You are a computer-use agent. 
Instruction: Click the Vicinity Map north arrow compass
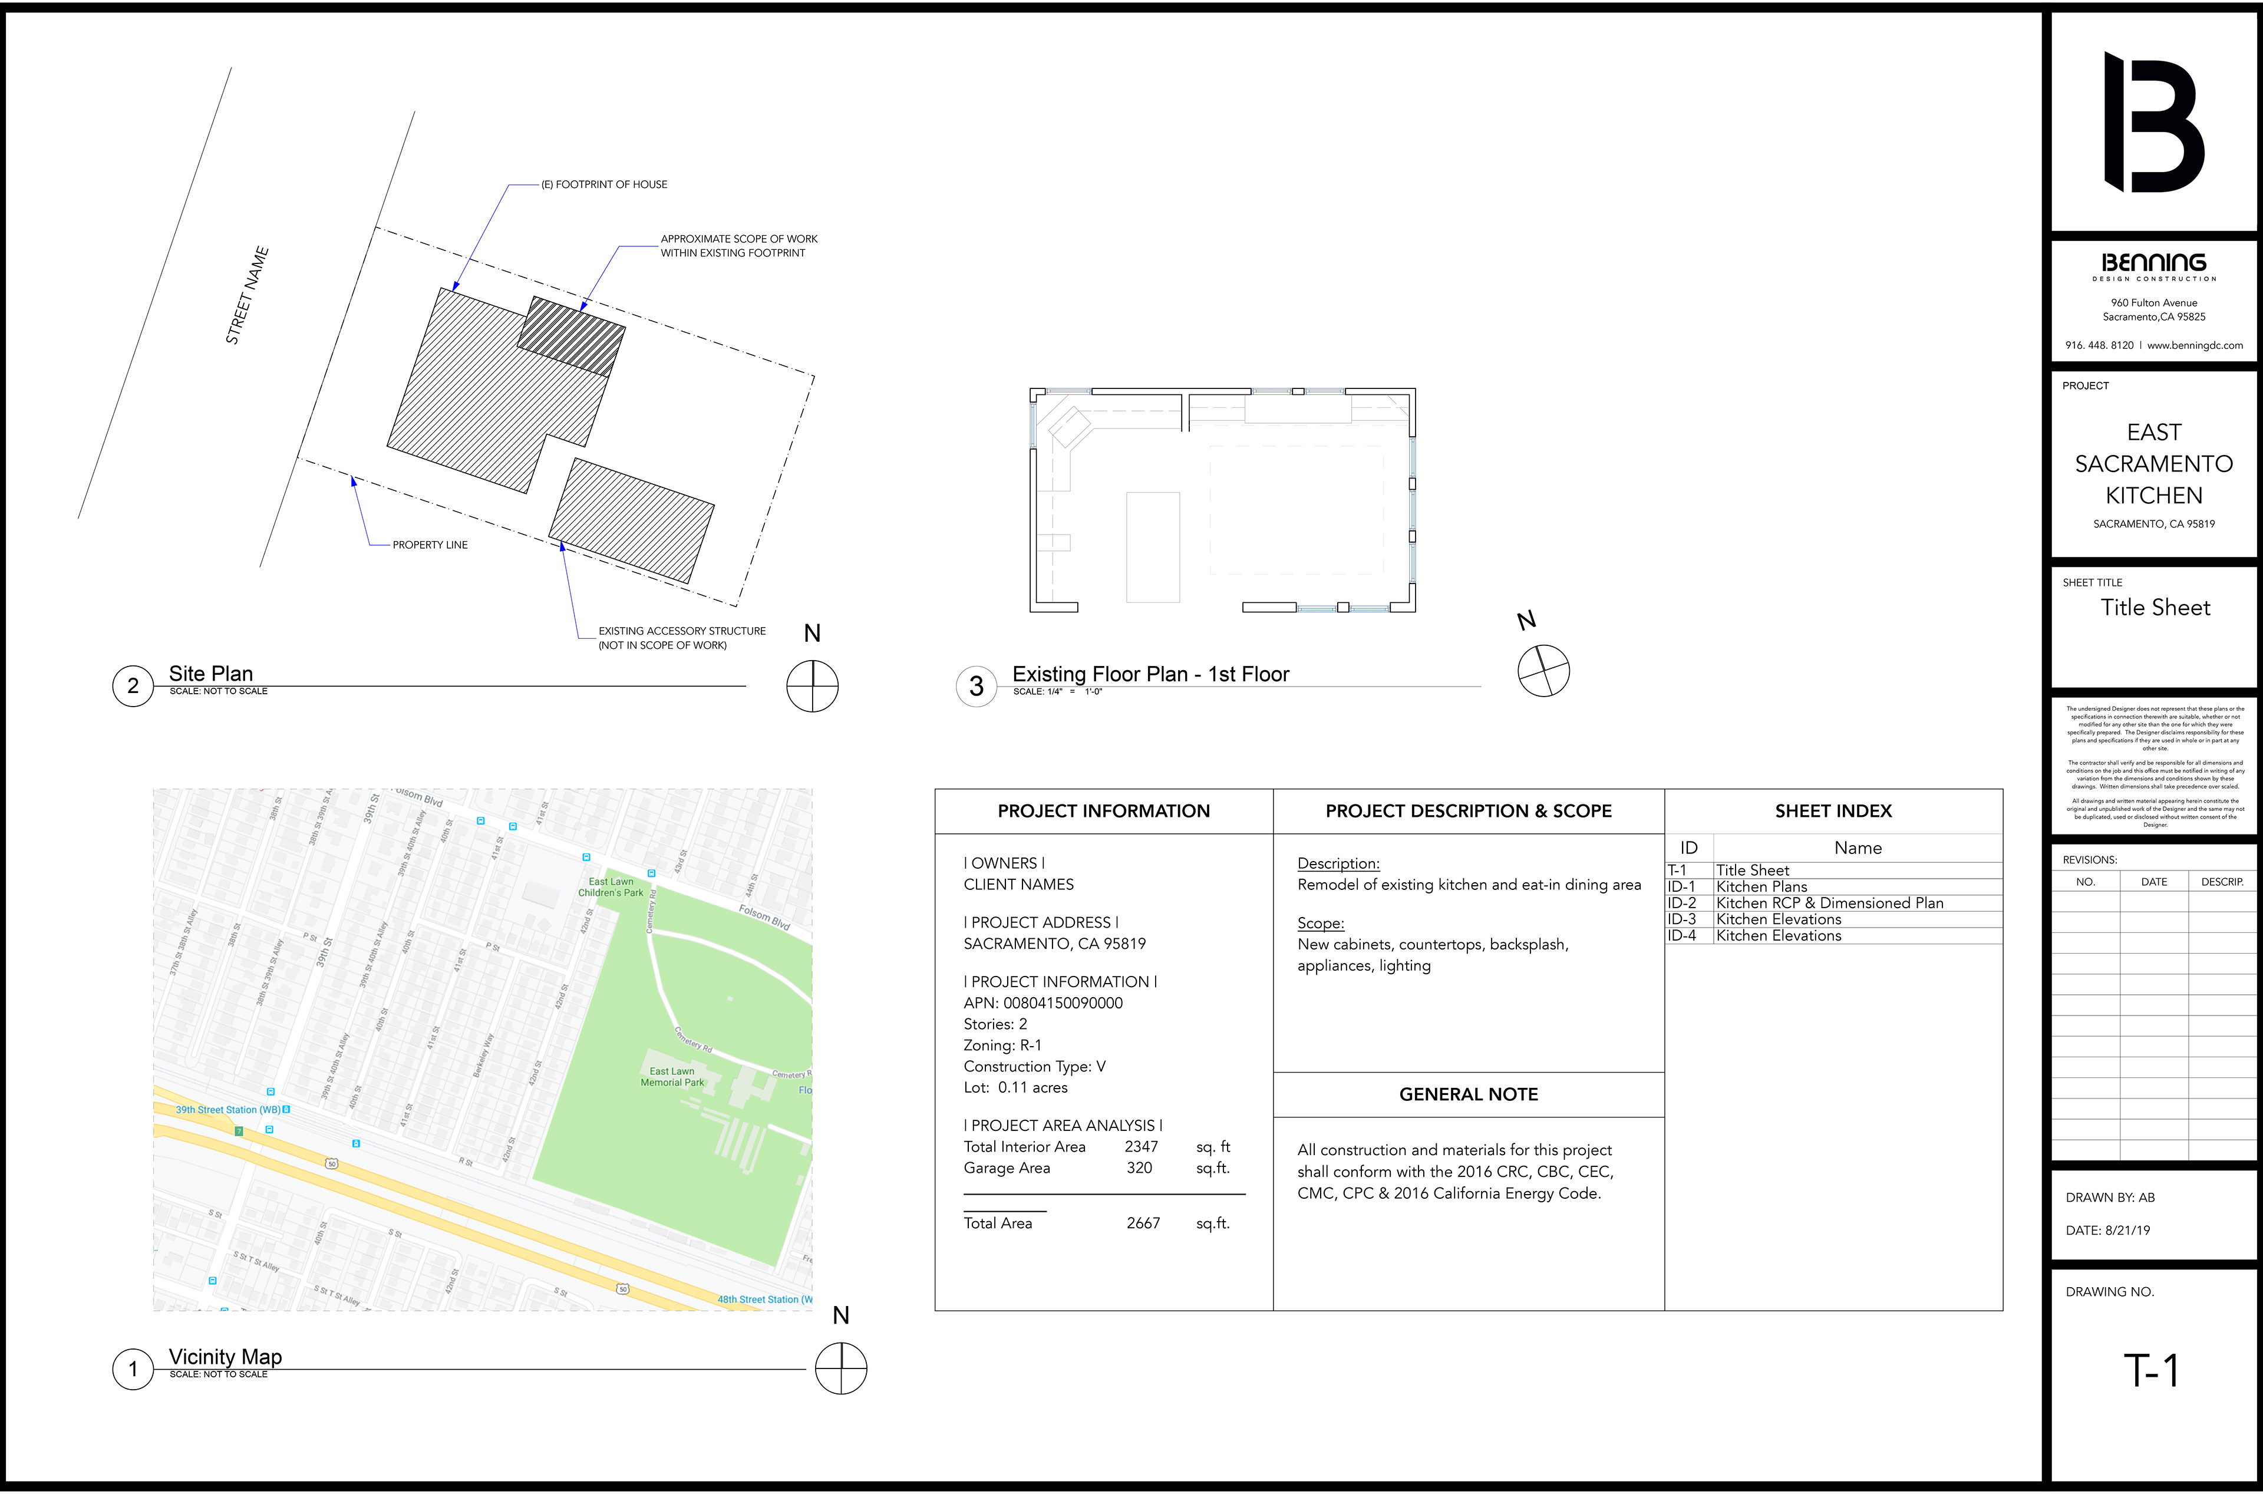(x=840, y=1369)
